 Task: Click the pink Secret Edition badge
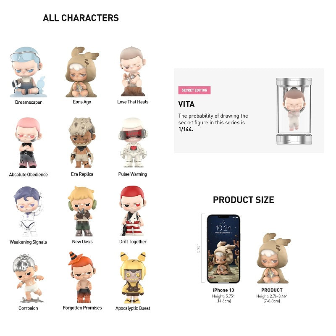(x=194, y=90)
